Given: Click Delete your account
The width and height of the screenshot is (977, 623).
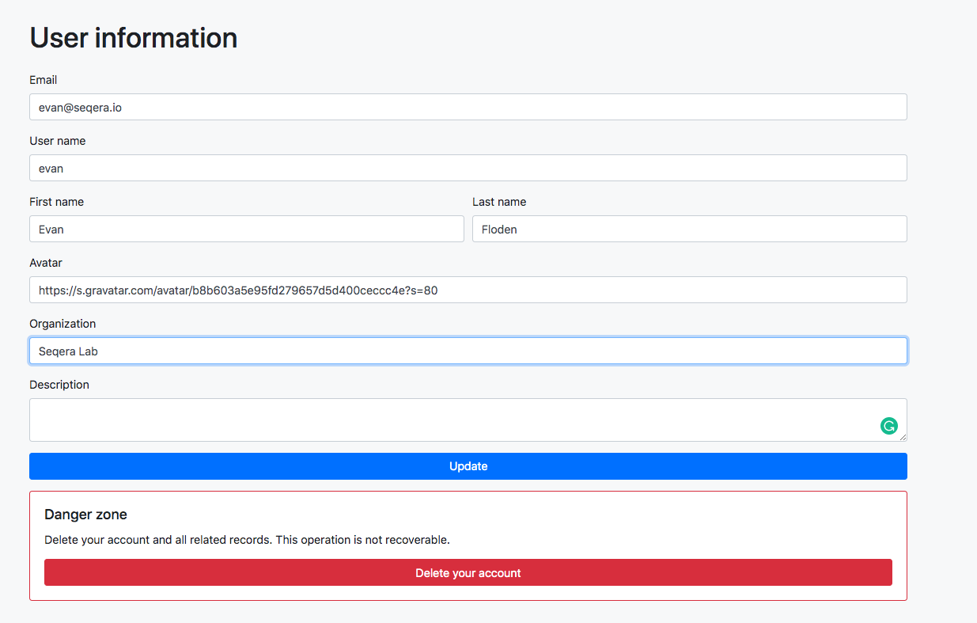Looking at the screenshot, I should click(468, 572).
